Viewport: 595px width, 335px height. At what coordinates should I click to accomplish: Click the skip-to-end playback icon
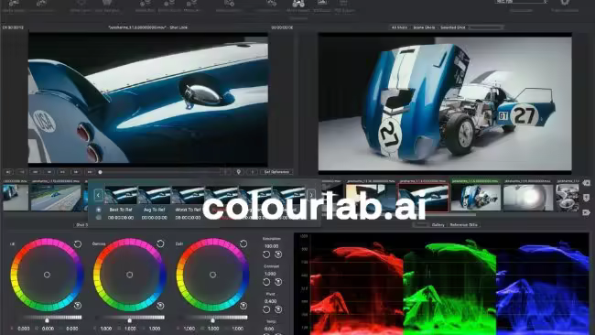pyautogui.click(x=90, y=172)
